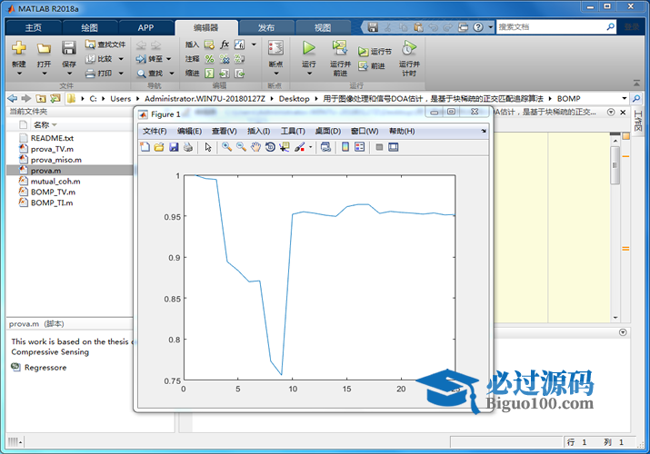
Task: Select BOMP_TV.m in the current folder list
Action: tap(53, 192)
